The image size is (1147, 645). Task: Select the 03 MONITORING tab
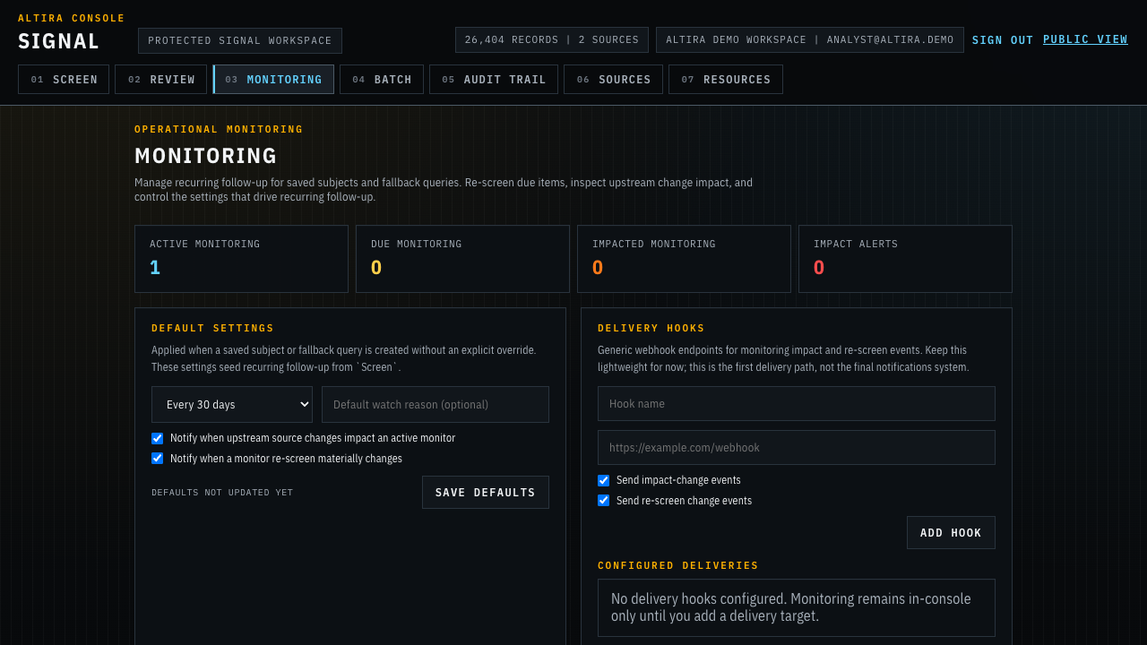(x=272, y=79)
